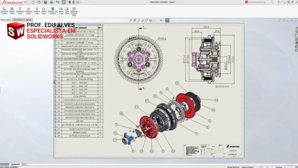298x168 pixels.
Task: Open the search type dropdown arrow
Action: pos(275,2)
